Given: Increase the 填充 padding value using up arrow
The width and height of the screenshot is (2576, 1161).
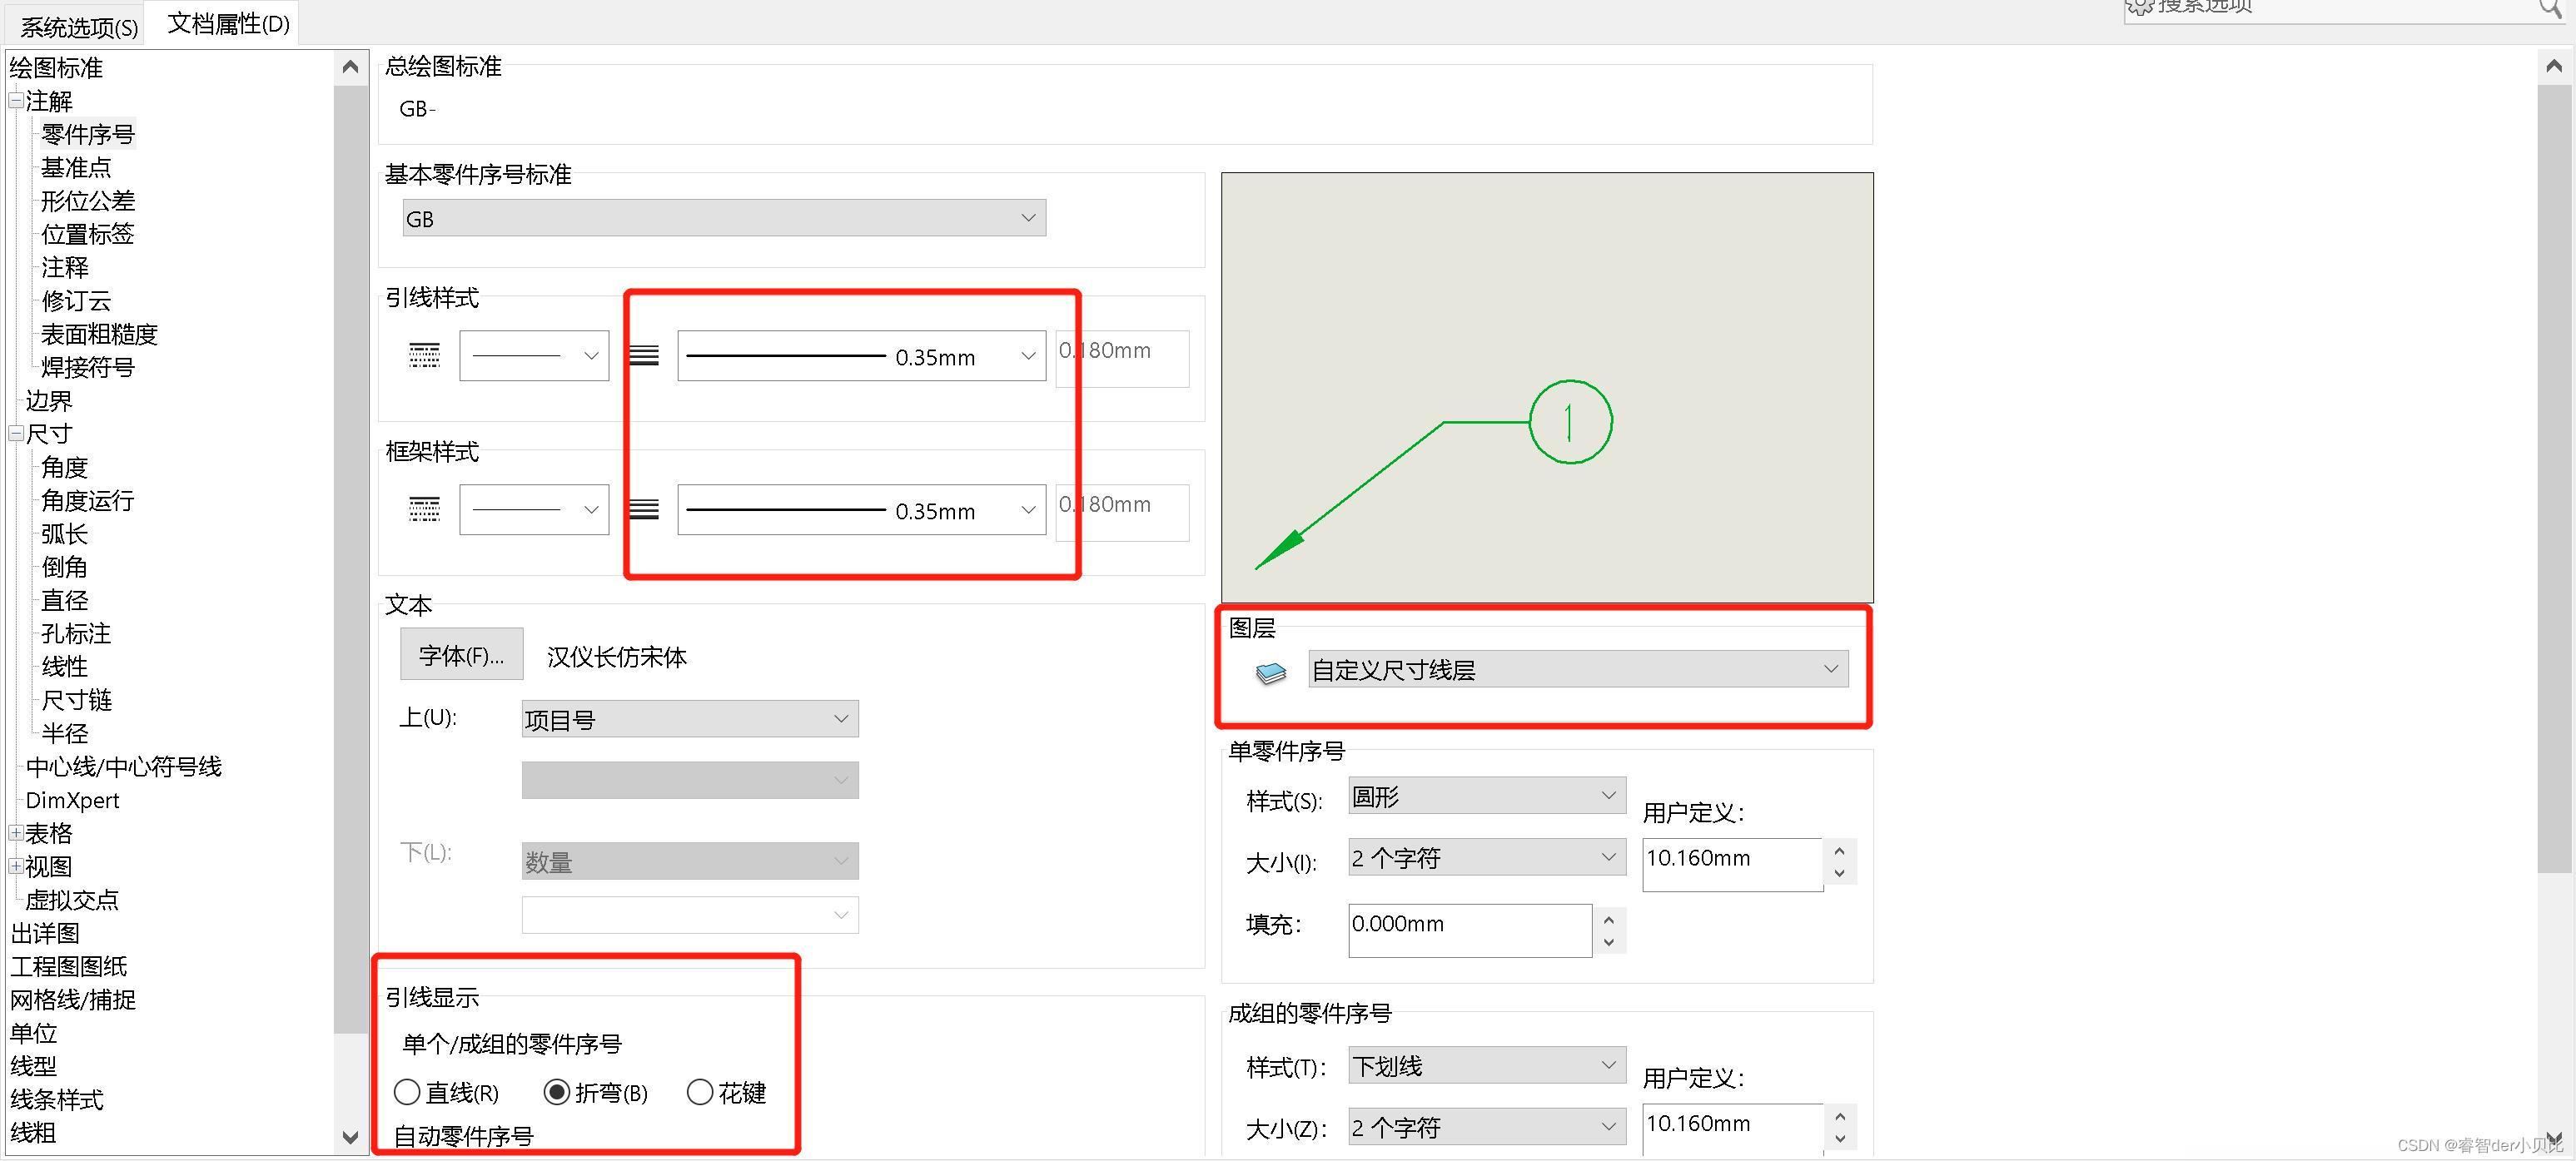Looking at the screenshot, I should click(1608, 920).
